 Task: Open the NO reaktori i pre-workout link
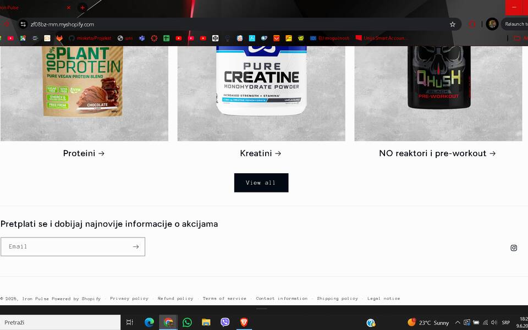(437, 153)
